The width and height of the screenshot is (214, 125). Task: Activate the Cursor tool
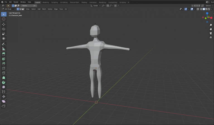tap(4, 19)
